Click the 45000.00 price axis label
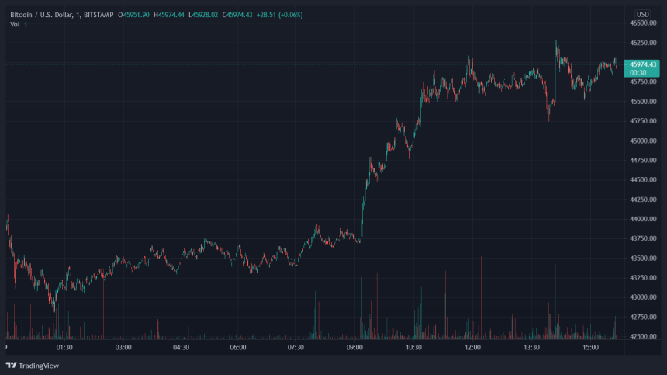Viewport: 667px width, 375px height. [x=642, y=141]
